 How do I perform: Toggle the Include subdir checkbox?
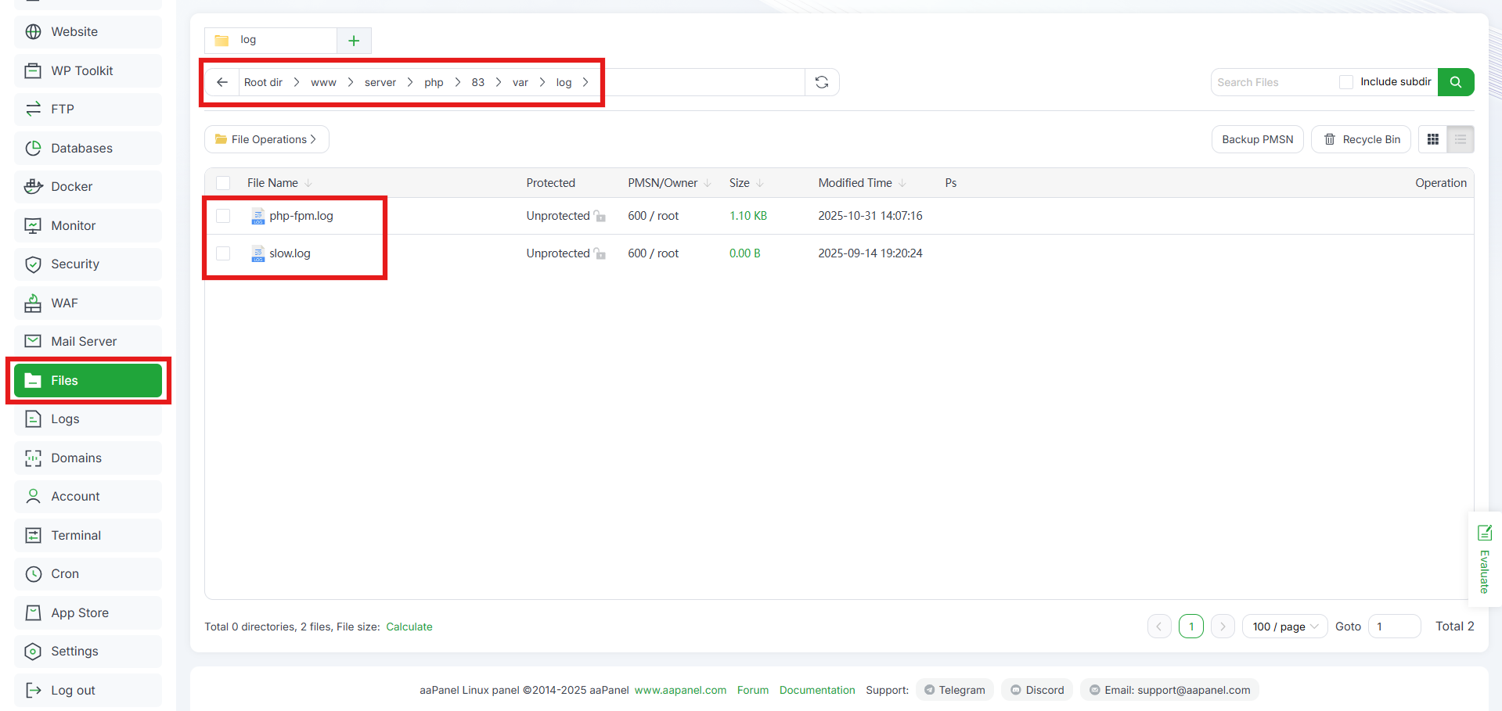(x=1346, y=82)
